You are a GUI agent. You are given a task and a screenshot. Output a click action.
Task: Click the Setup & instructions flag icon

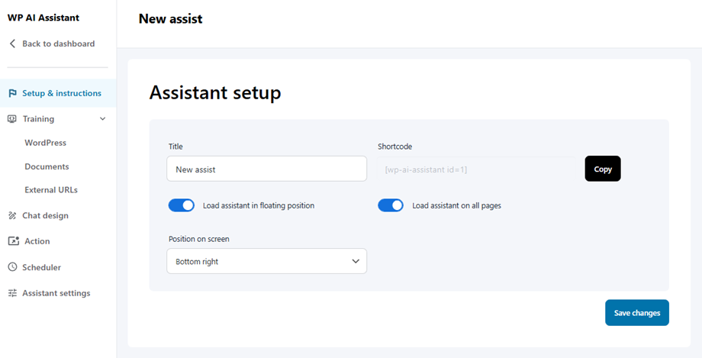[x=12, y=93]
